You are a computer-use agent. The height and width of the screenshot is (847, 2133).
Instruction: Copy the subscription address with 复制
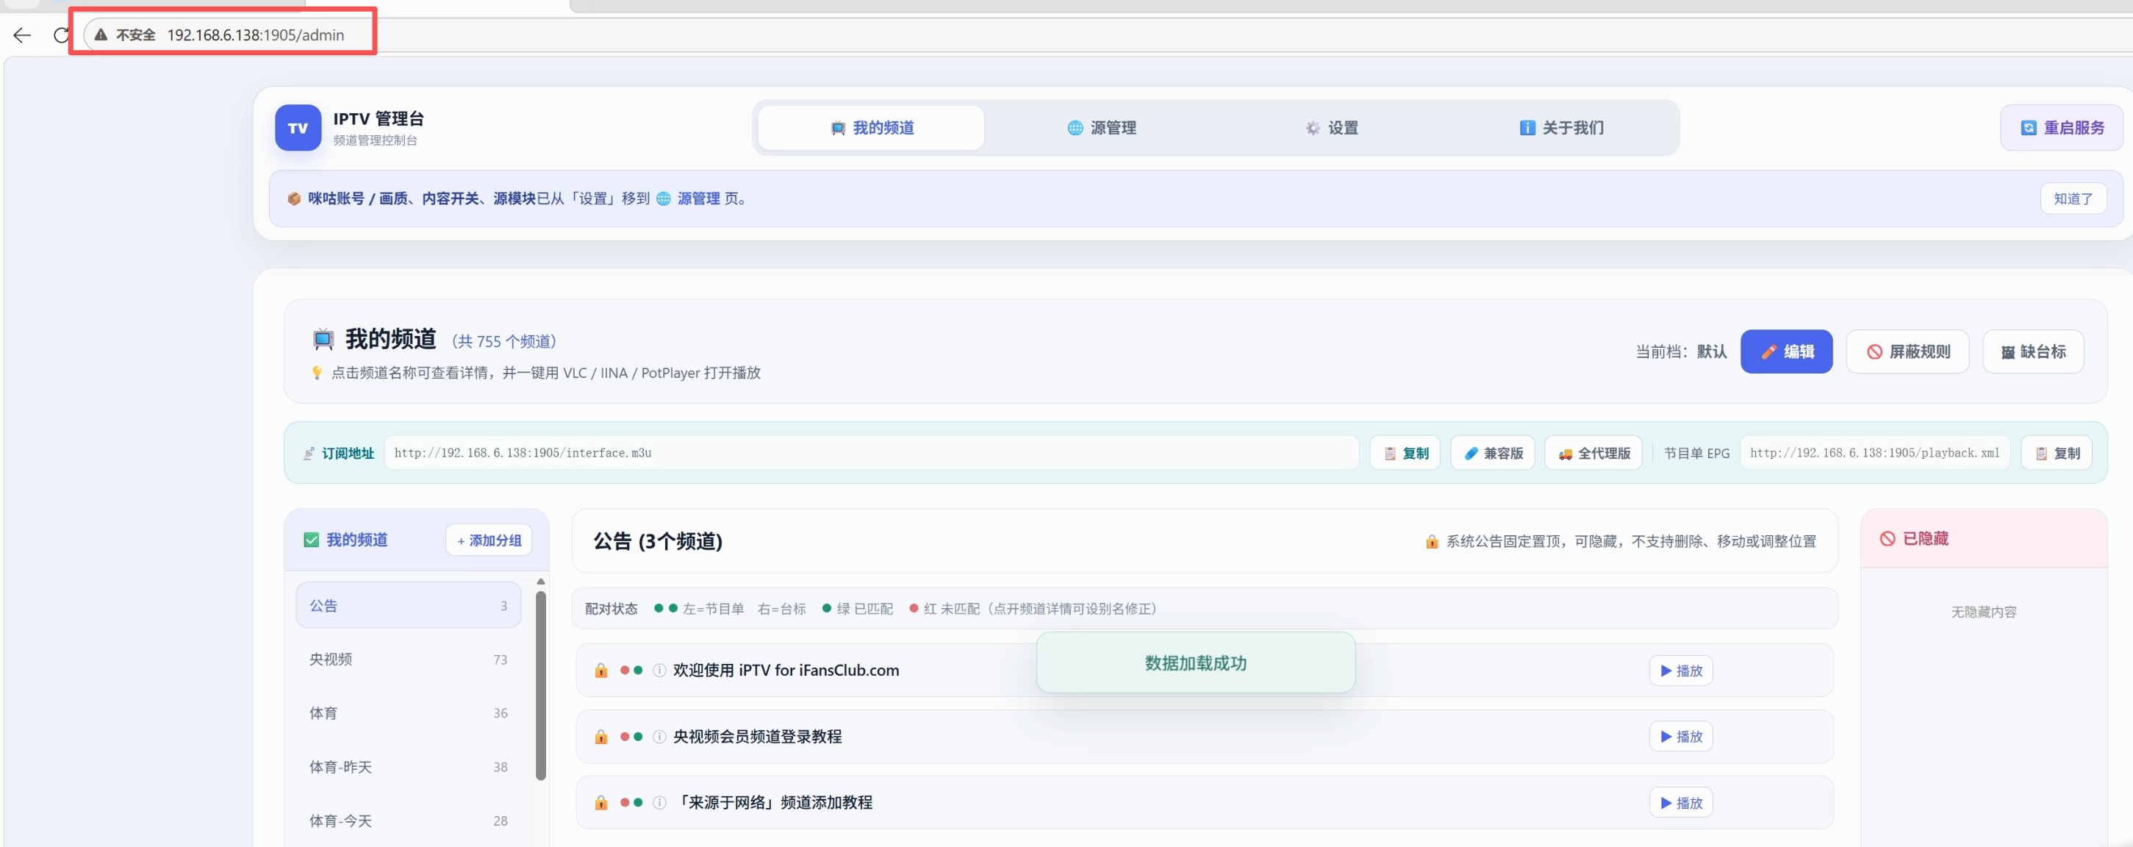click(1406, 453)
